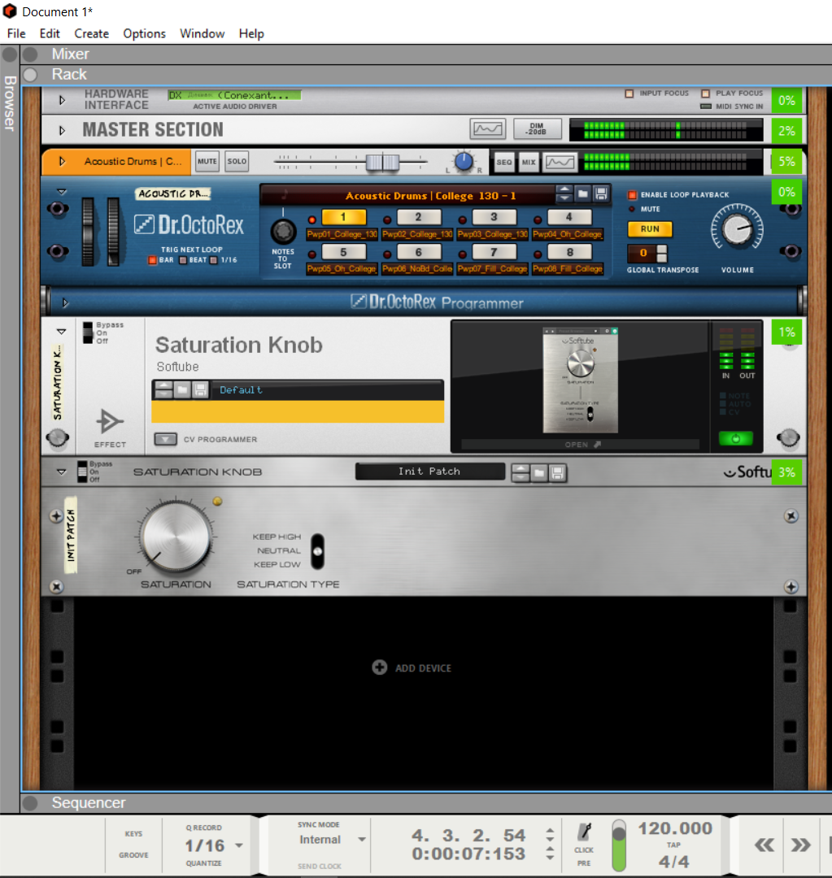The image size is (832, 878).
Task: Expand the Master Section device
Action: pyautogui.click(x=62, y=130)
